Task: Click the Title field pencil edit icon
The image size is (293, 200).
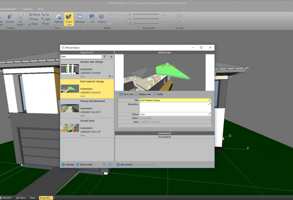Action: point(209,100)
